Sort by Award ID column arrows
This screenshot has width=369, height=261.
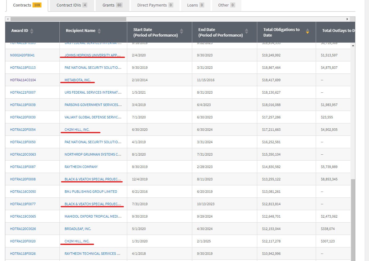click(32, 31)
